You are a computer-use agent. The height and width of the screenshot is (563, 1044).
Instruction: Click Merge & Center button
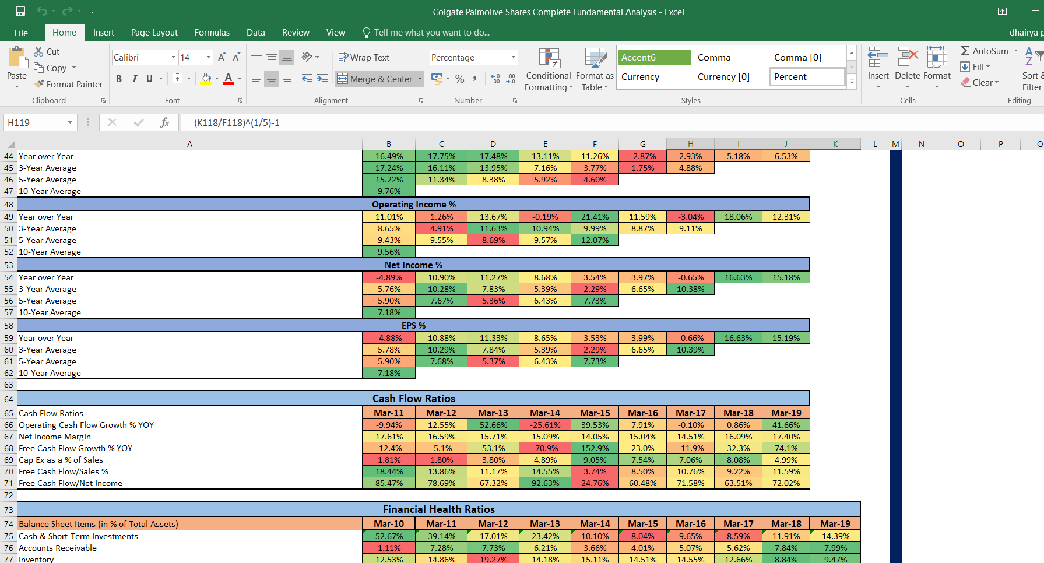[375, 79]
